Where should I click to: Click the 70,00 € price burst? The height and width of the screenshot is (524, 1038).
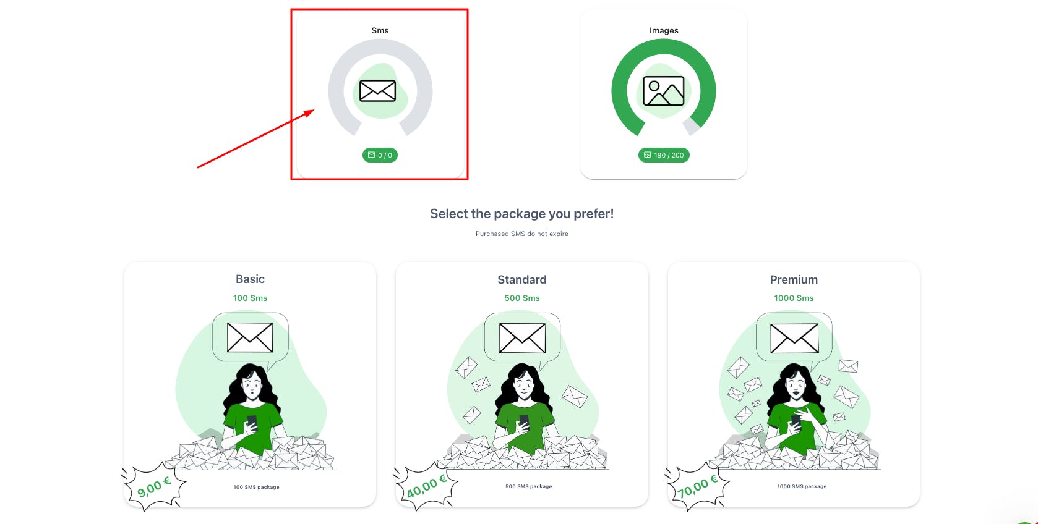coord(697,487)
